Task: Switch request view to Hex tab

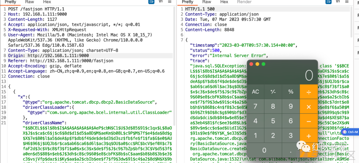Action: 47,2
